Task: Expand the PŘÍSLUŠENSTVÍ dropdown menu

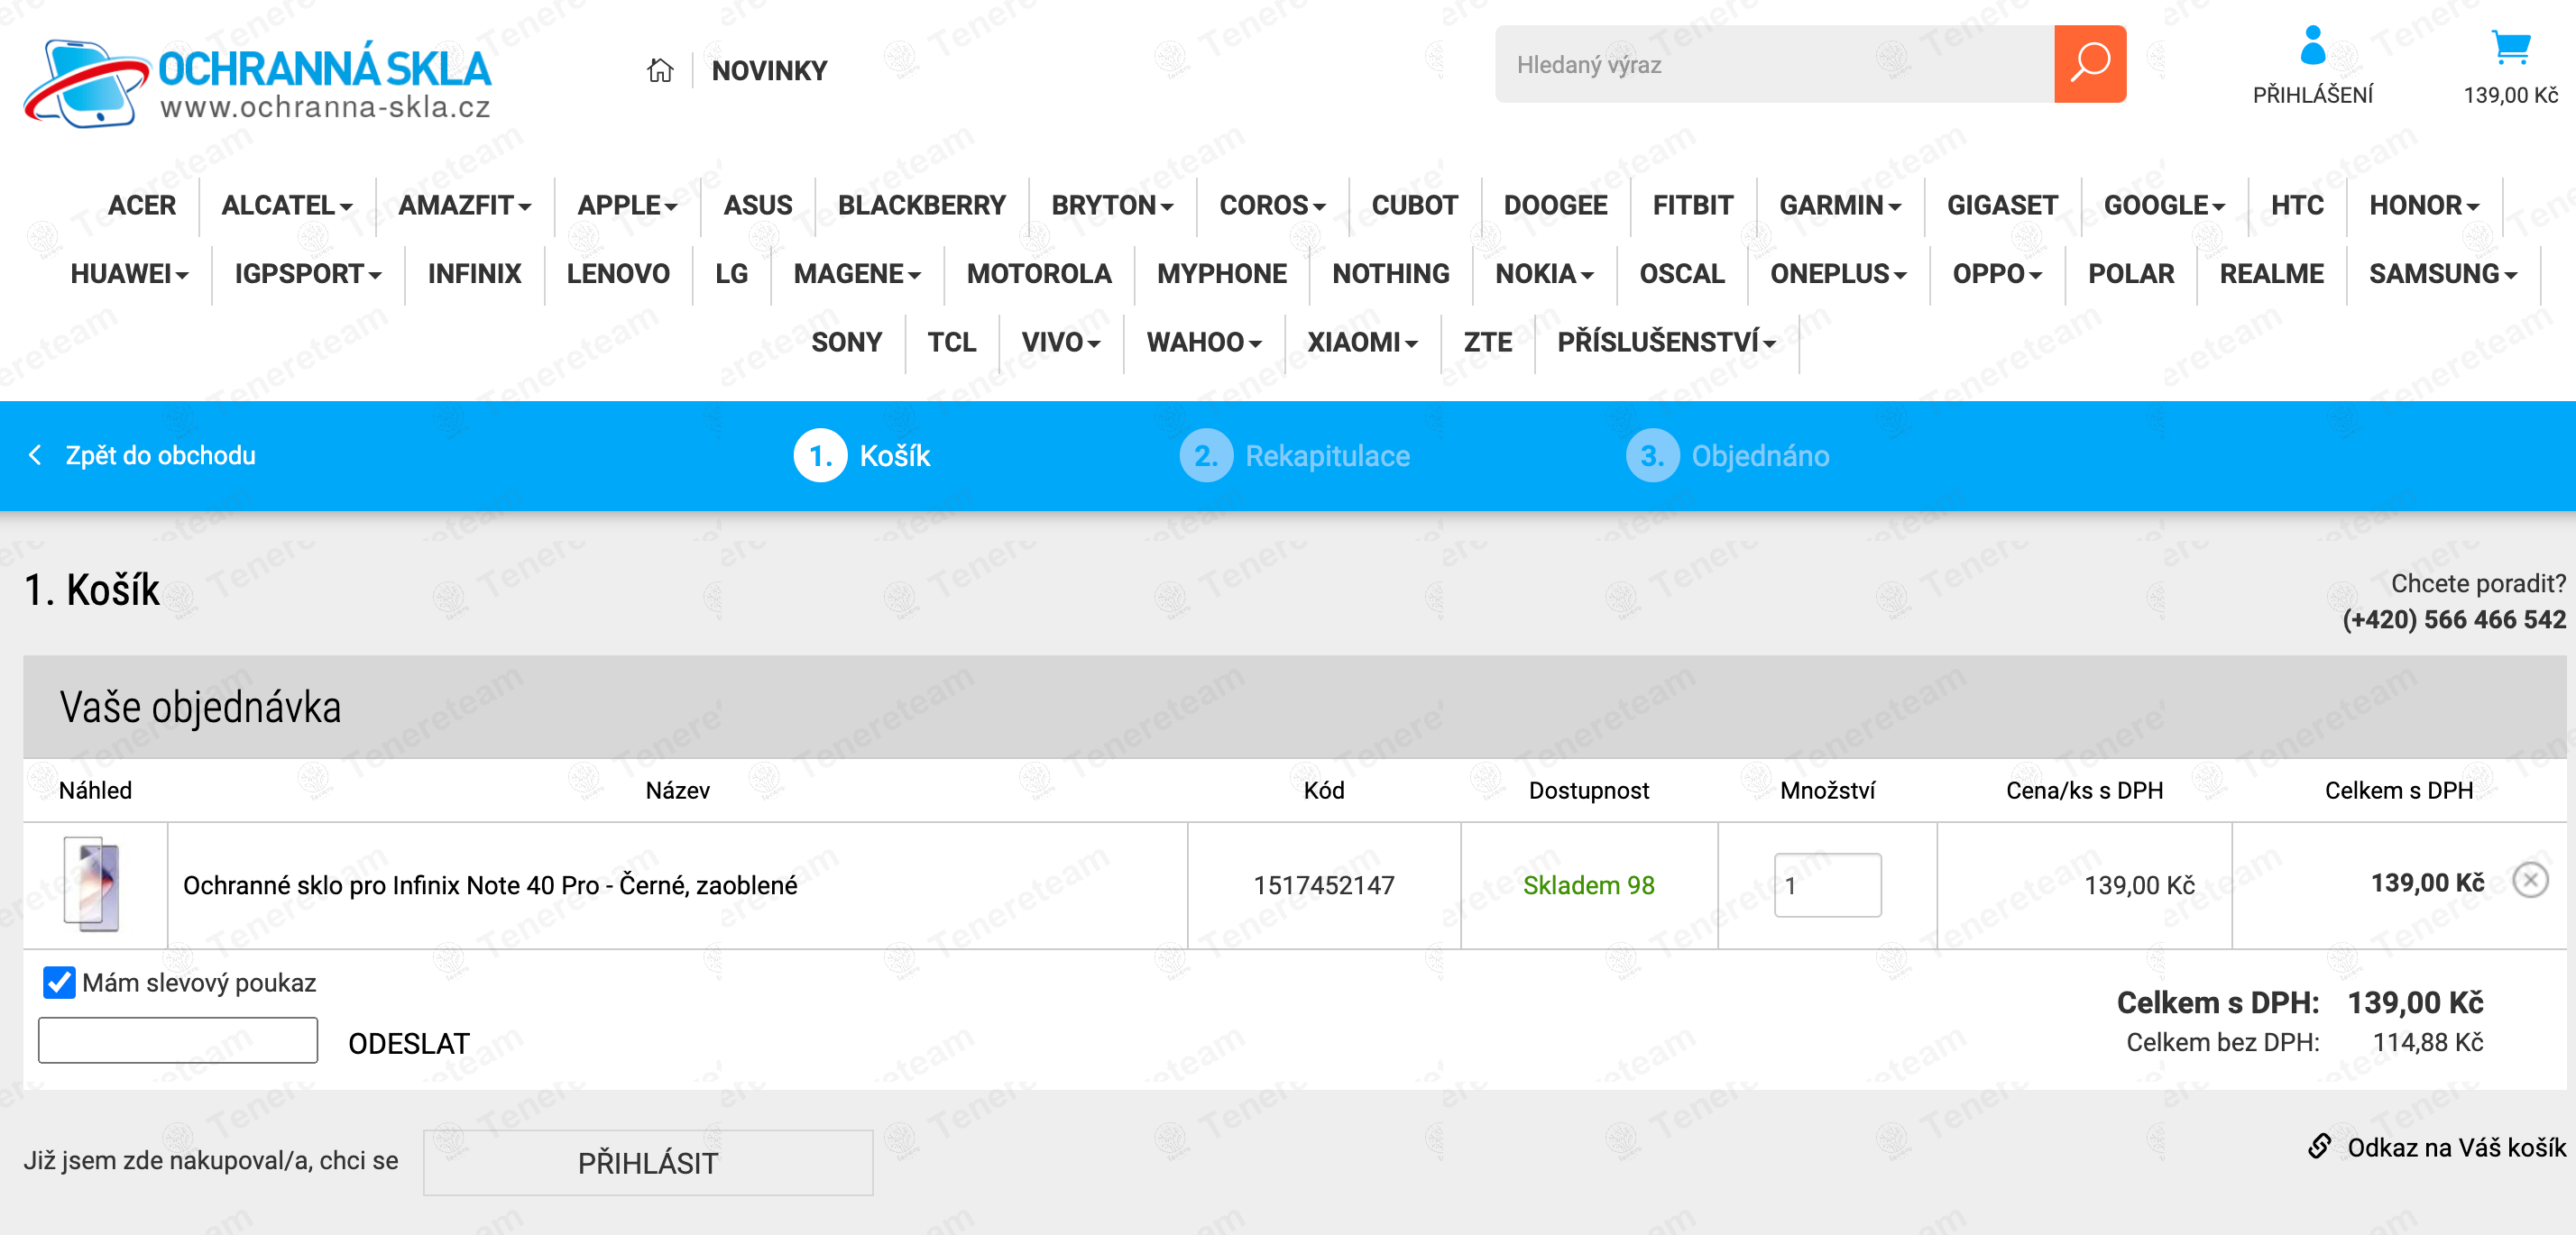Action: (x=1666, y=343)
